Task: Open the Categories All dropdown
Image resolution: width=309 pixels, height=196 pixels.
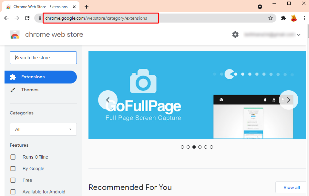Action: pyautogui.click(x=43, y=129)
